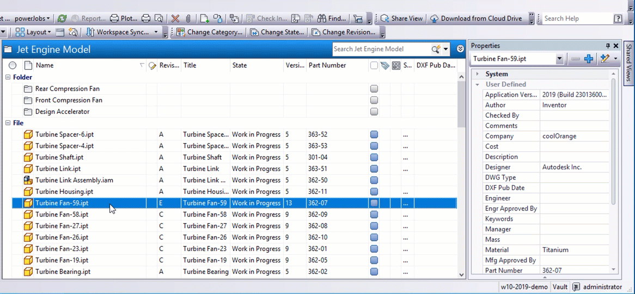Open Change State dialog
Viewport: 635px width, 294px height.
277,32
